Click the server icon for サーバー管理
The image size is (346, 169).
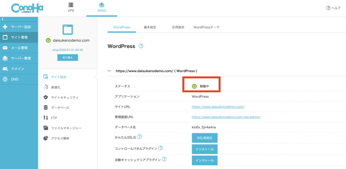coord(5,59)
